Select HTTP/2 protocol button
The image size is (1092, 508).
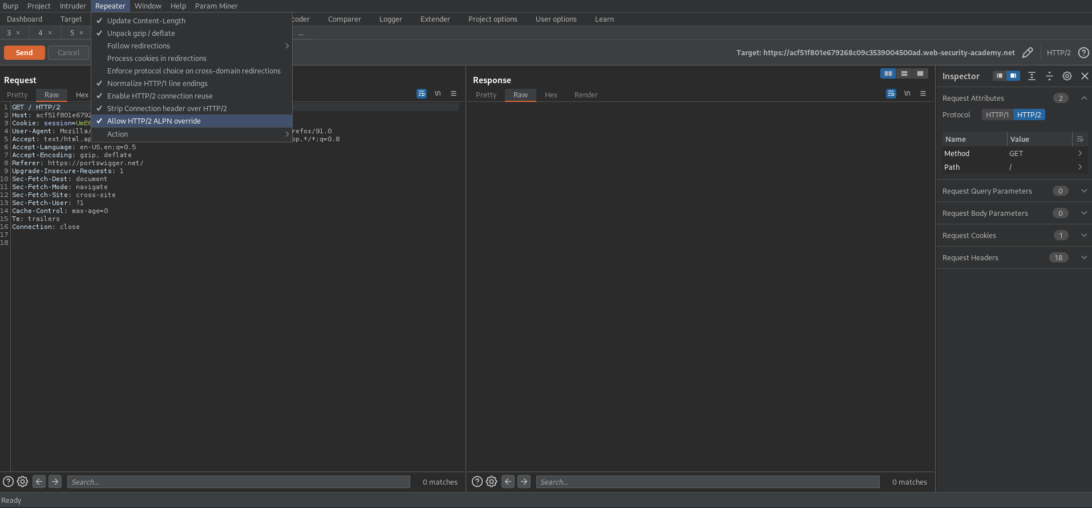click(1029, 114)
